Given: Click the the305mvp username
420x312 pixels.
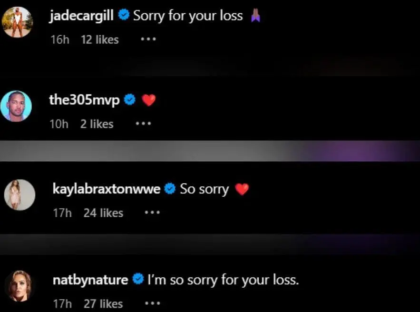Looking at the screenshot, I should click(x=84, y=100).
